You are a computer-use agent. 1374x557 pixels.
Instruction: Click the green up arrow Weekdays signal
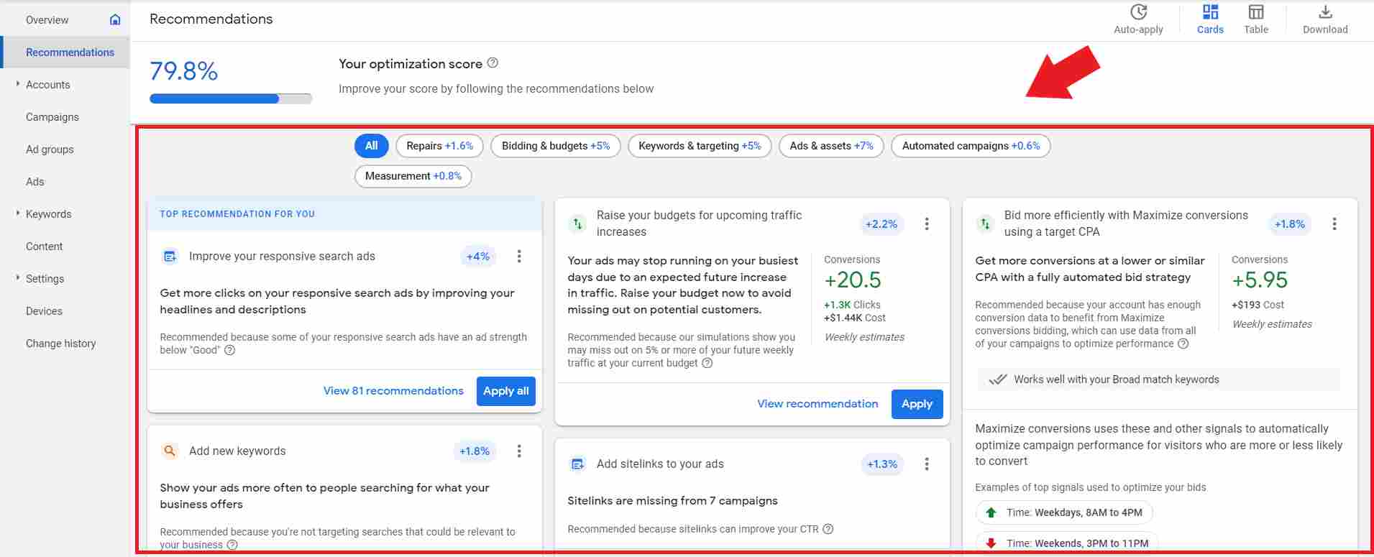point(991,512)
